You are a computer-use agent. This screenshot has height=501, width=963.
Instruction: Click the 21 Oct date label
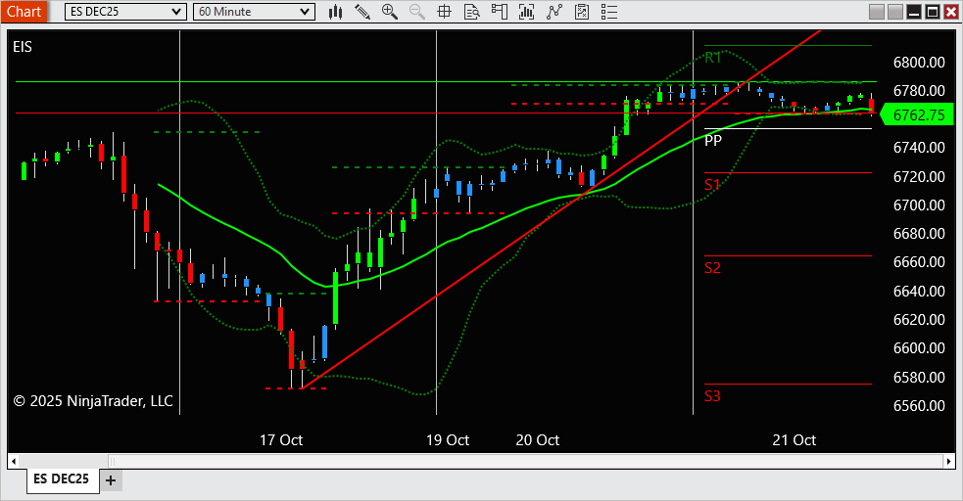coord(794,440)
